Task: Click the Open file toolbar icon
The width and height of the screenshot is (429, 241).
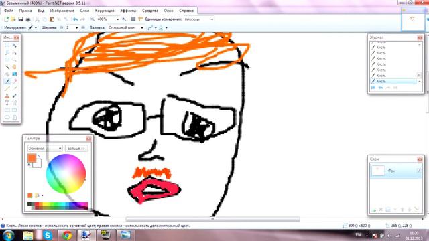Action: pyautogui.click(x=13, y=19)
